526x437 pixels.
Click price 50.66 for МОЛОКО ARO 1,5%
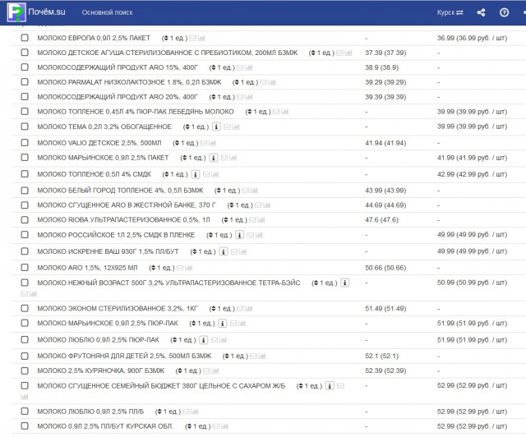[385, 268]
